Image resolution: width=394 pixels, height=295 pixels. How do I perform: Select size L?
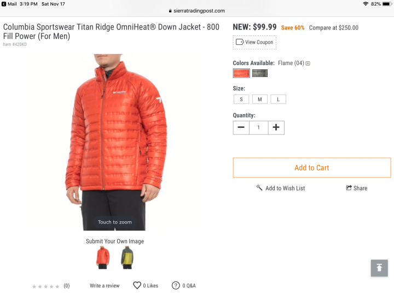(x=278, y=99)
